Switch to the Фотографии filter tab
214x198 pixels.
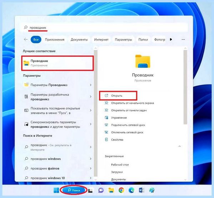point(159,39)
